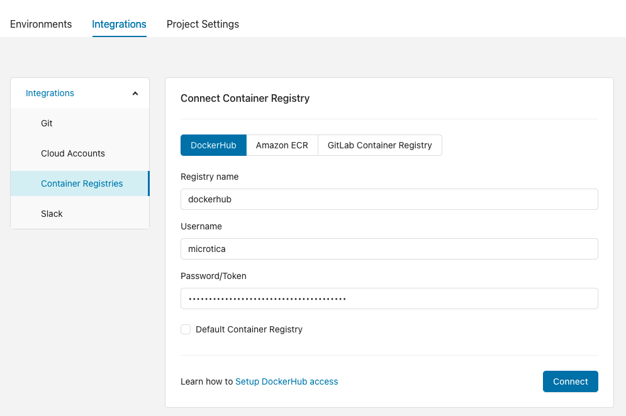This screenshot has height=416, width=626.
Task: Focus the Username field containing microtica
Action: [389, 249]
